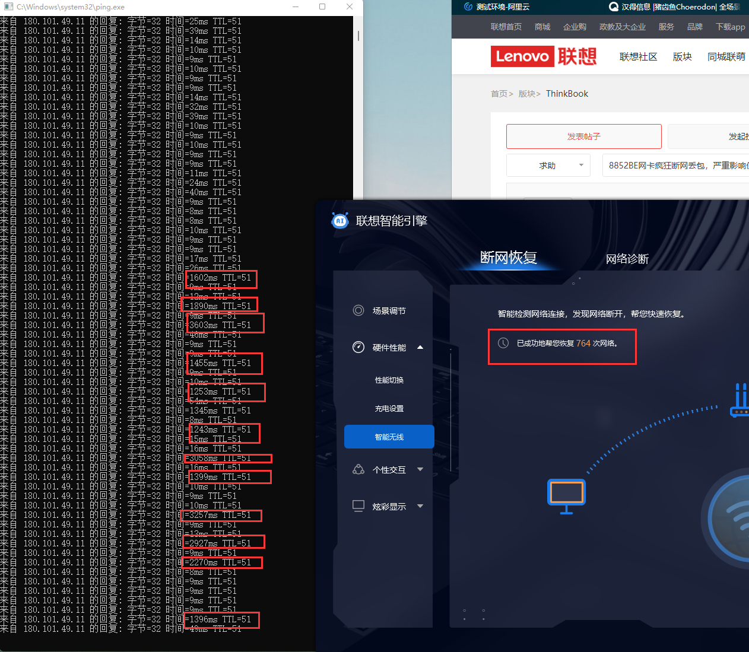This screenshot has height=652, width=749.
Task: Click the 智能检测网络连接 description text
Action: tap(592, 314)
